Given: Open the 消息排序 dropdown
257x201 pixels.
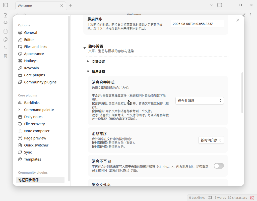Looking at the screenshot, I should pyautogui.click(x=211, y=140).
